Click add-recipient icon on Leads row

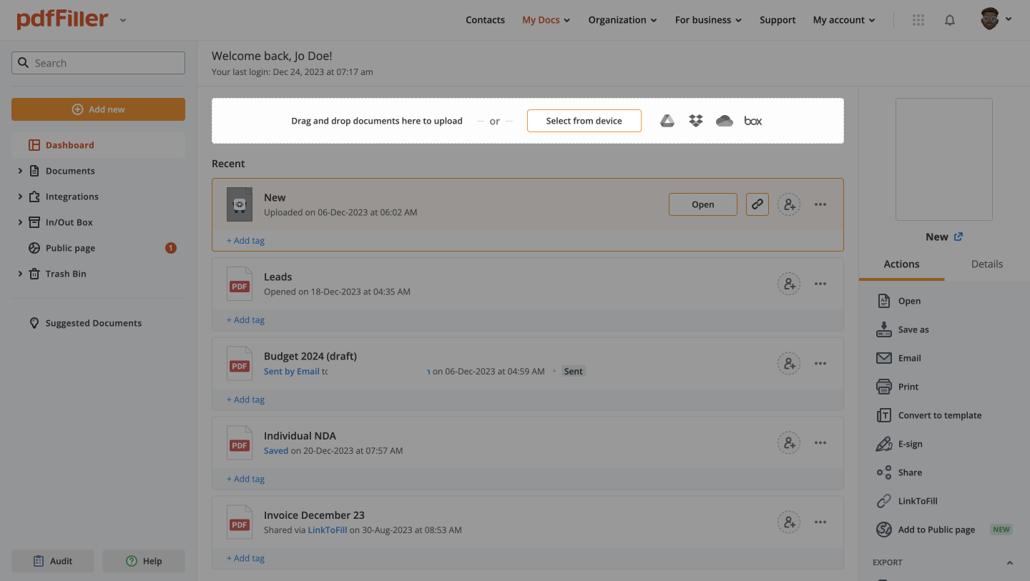(788, 284)
